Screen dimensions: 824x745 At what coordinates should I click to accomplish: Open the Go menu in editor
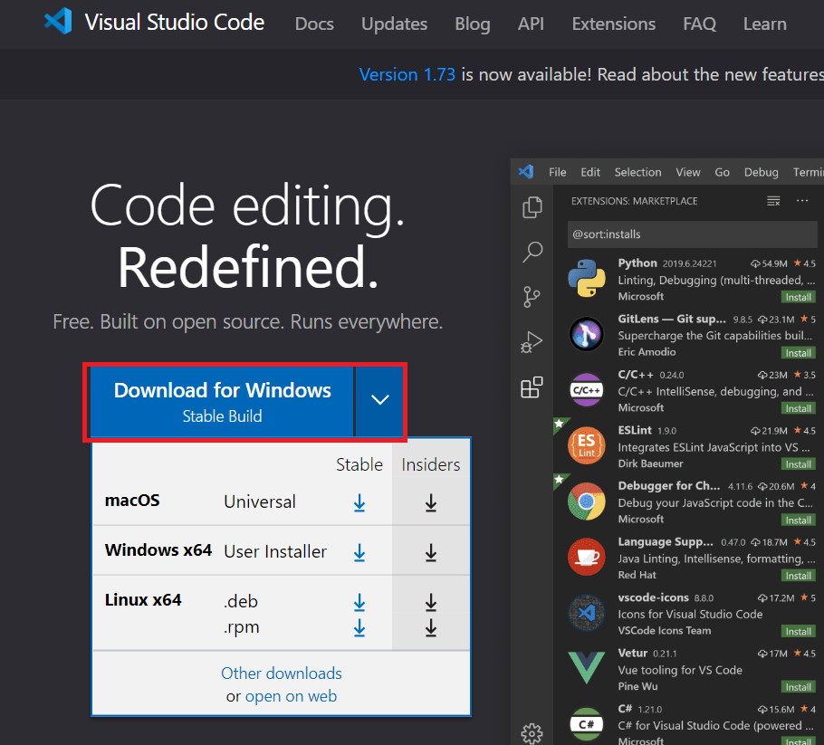click(x=722, y=172)
